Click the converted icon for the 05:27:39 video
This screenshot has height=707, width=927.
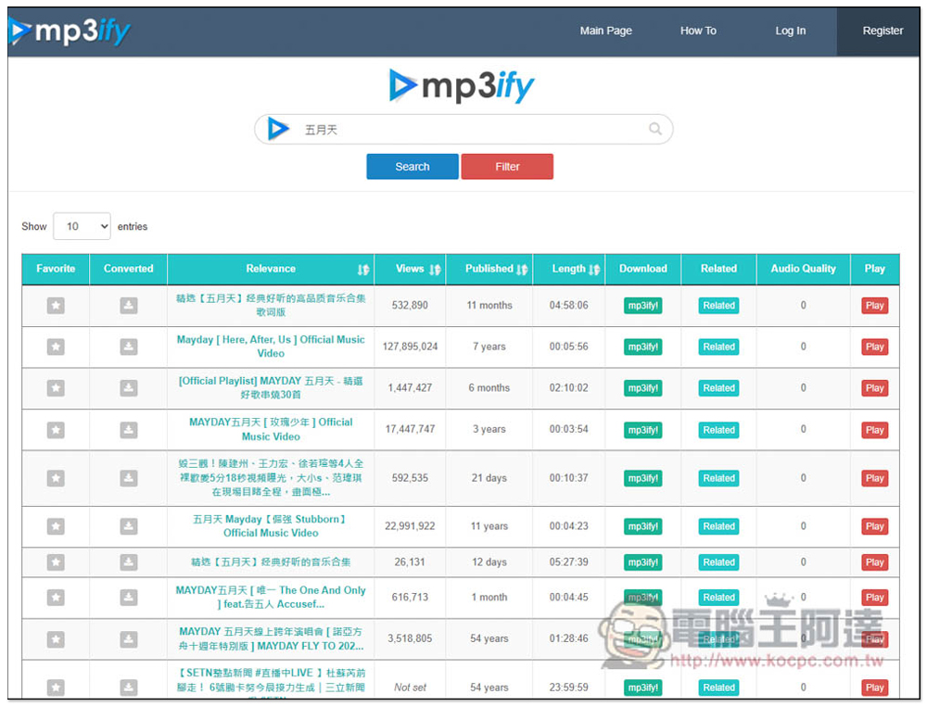pyautogui.click(x=128, y=562)
